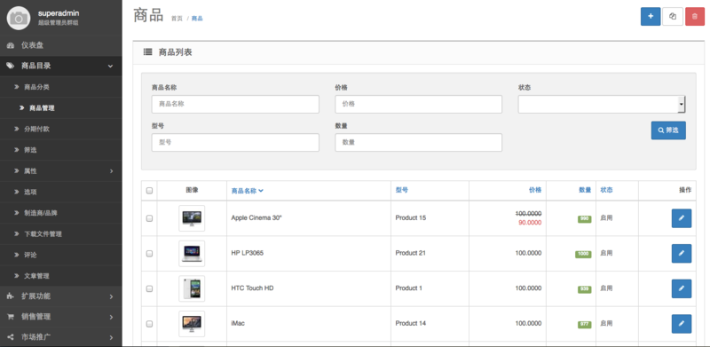Toggle the select-all checkbox in table header
Image resolution: width=710 pixels, height=347 pixels.
(149, 191)
